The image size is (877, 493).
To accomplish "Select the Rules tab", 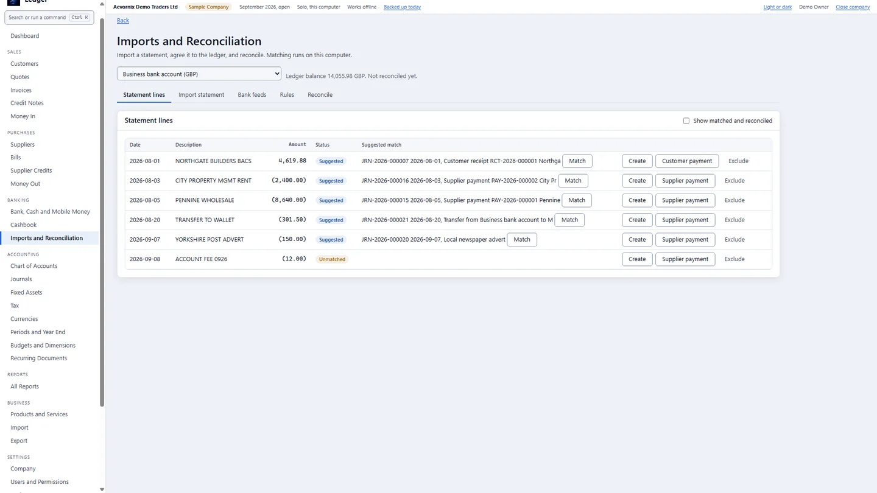I will pos(287,95).
